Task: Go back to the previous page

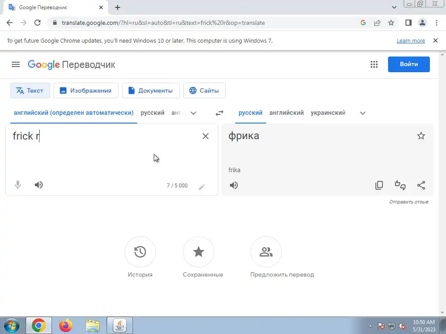Action: tap(10, 23)
